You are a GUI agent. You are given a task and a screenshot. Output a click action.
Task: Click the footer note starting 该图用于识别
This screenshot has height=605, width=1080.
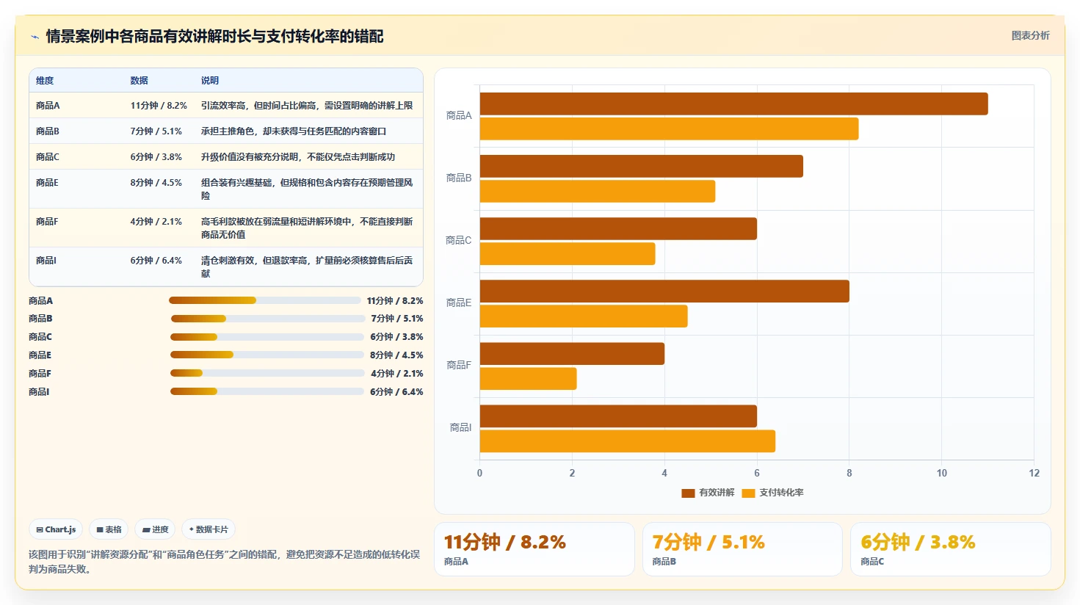pyautogui.click(x=225, y=562)
